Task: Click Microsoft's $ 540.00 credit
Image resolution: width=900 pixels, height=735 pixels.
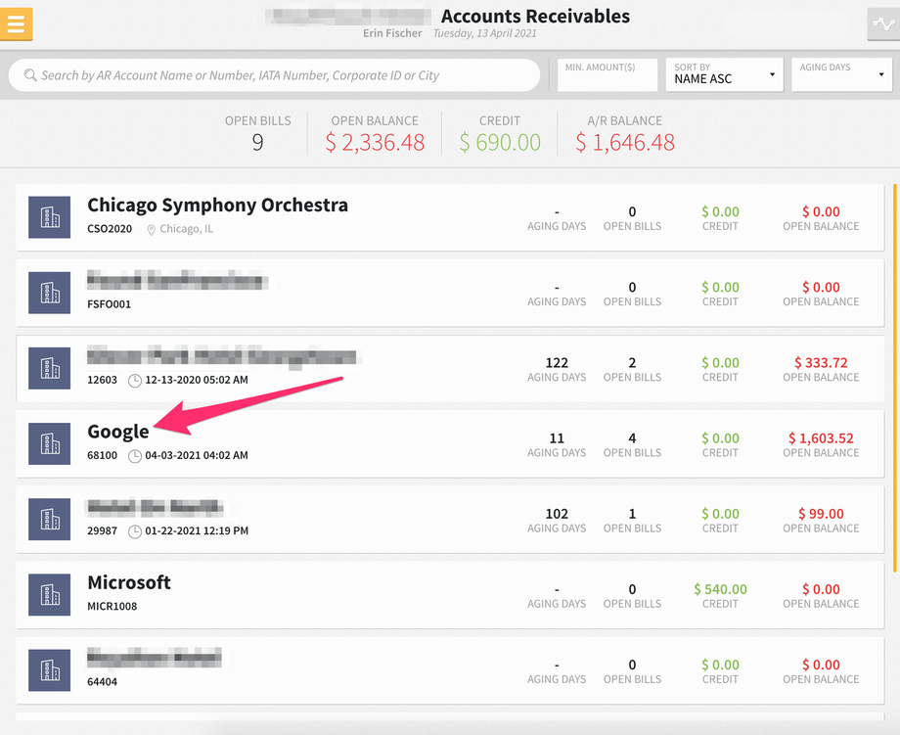Action: click(x=720, y=589)
